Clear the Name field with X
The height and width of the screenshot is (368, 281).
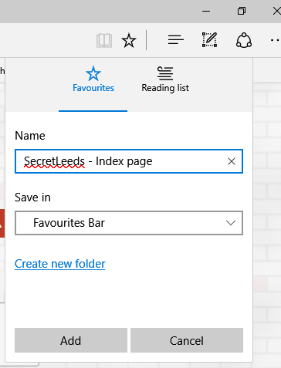point(232,161)
